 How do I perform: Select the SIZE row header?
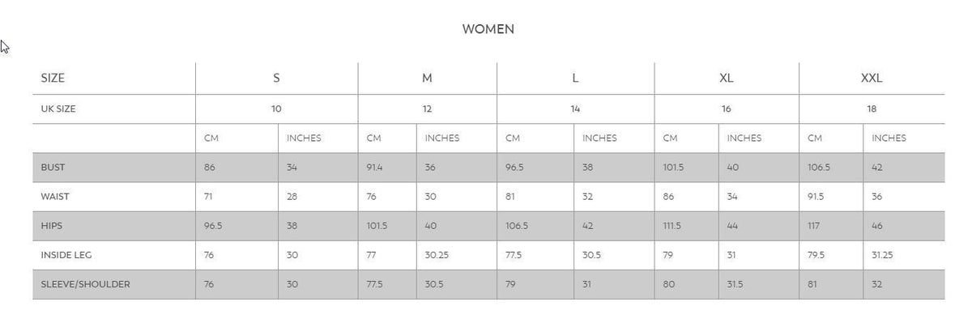53,79
